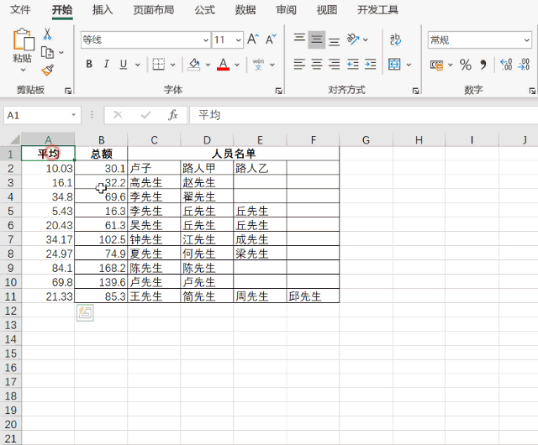Open 剪贴板 group dialog launcher
This screenshot has height=445, width=538.
pyautogui.click(x=68, y=91)
